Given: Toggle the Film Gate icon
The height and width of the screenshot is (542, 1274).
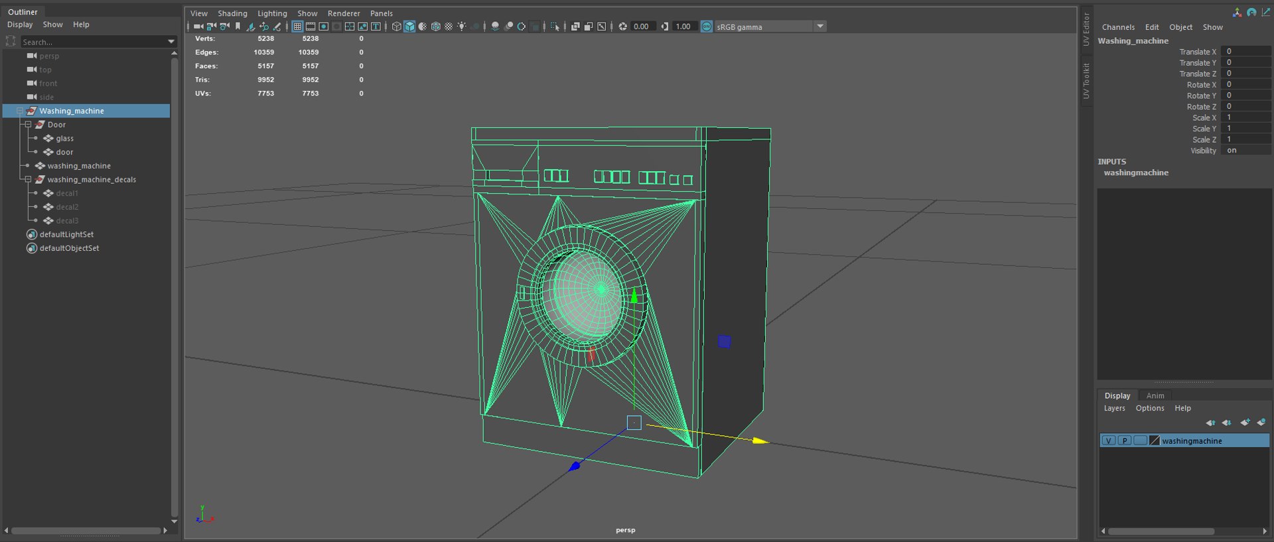Looking at the screenshot, I should point(311,27).
